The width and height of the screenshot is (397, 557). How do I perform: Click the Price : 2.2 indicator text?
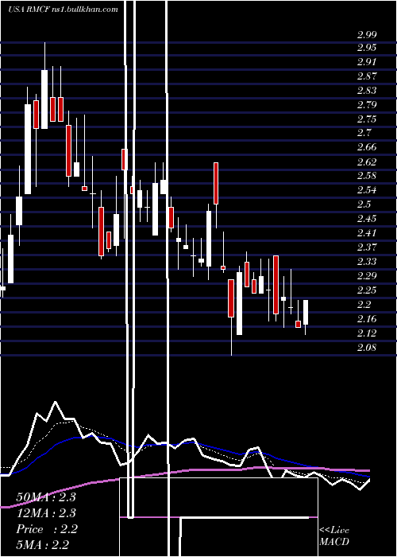(47, 529)
